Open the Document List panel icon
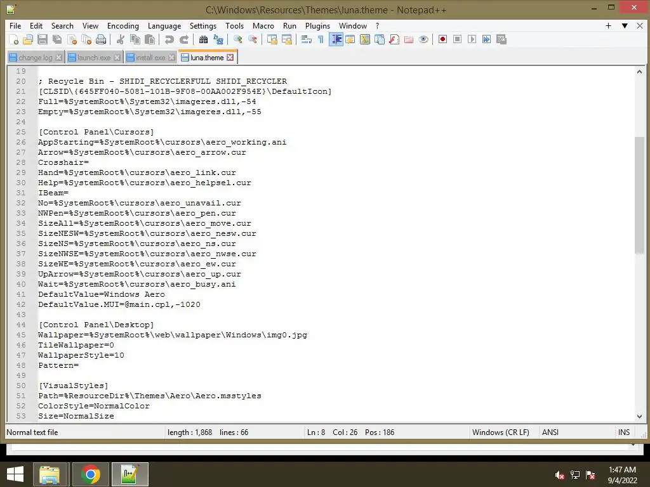This screenshot has width=650, height=487. click(380, 39)
